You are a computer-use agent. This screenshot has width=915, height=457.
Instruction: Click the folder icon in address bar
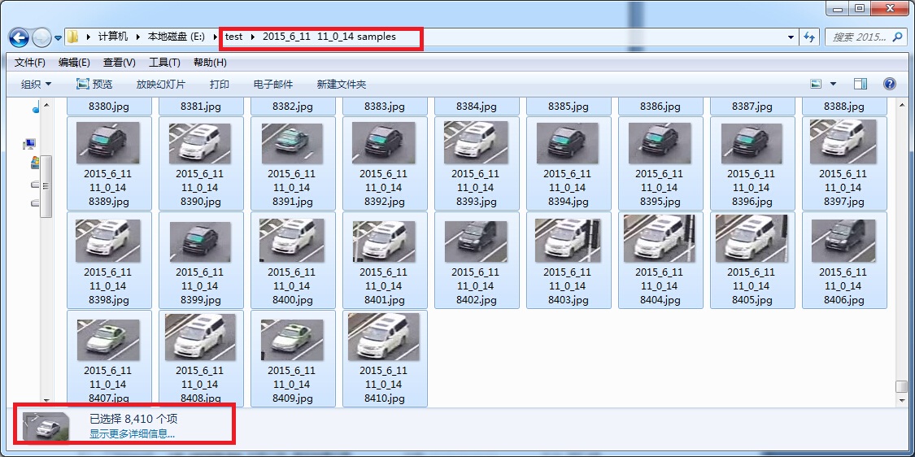pos(72,37)
